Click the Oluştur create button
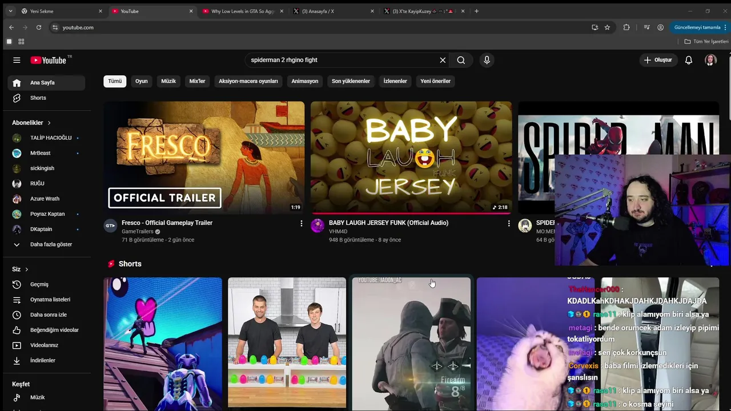 coord(658,60)
